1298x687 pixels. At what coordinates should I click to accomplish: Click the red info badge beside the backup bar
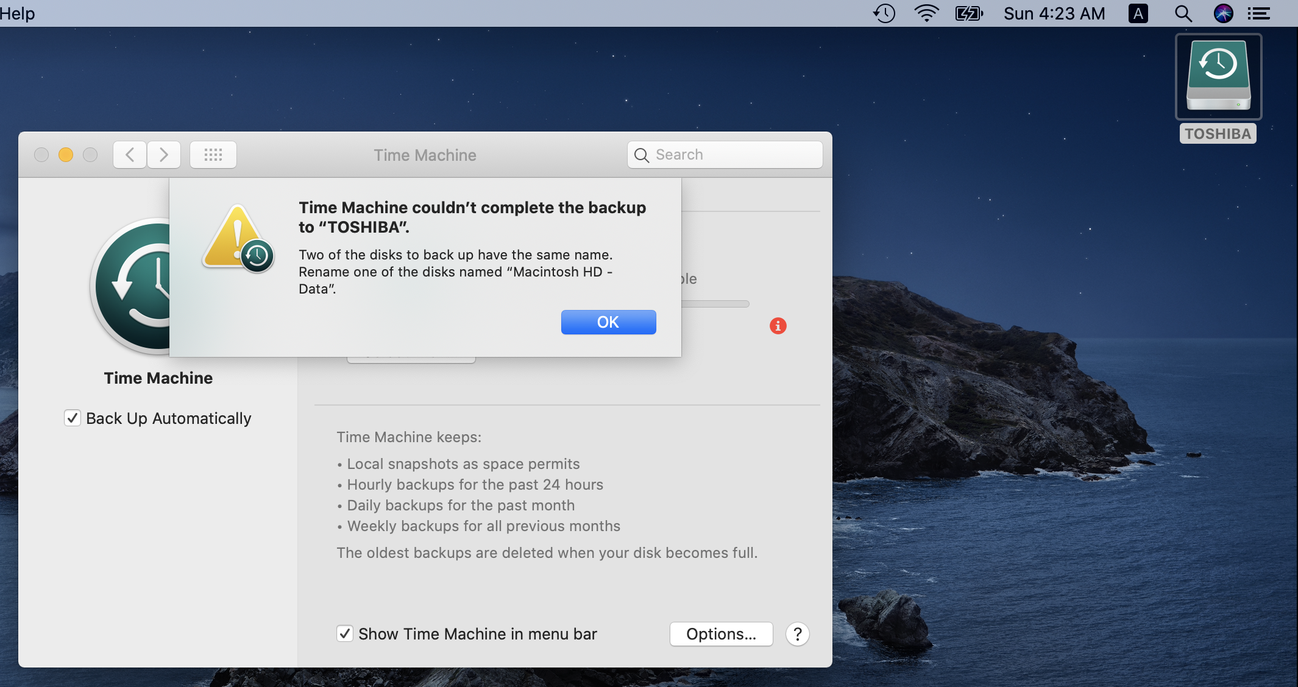(778, 326)
